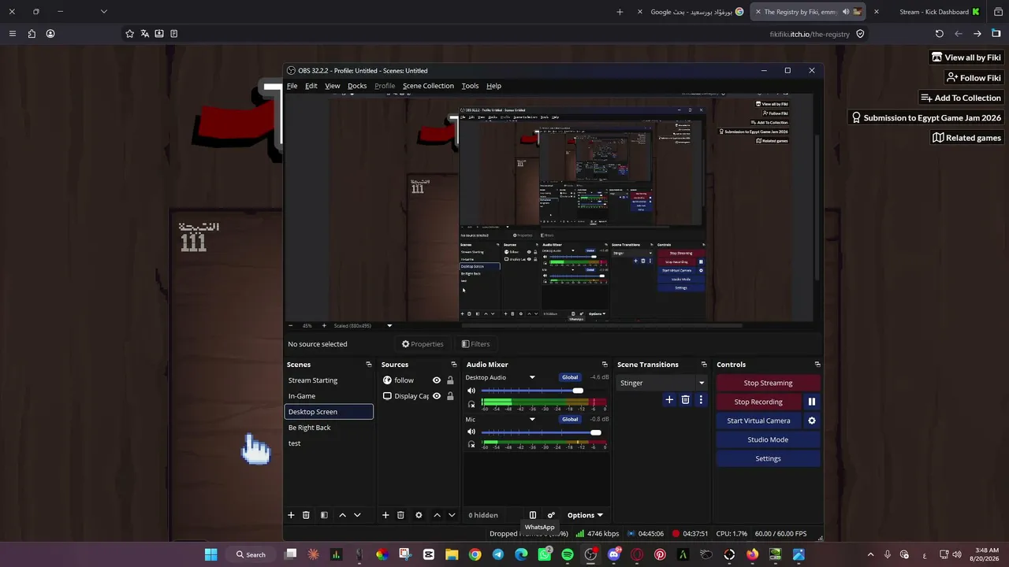1009x567 pixels.
Task: Open Discord from the taskbar
Action: pyautogui.click(x=614, y=554)
